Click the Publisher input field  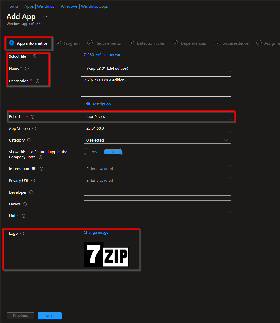(157, 116)
